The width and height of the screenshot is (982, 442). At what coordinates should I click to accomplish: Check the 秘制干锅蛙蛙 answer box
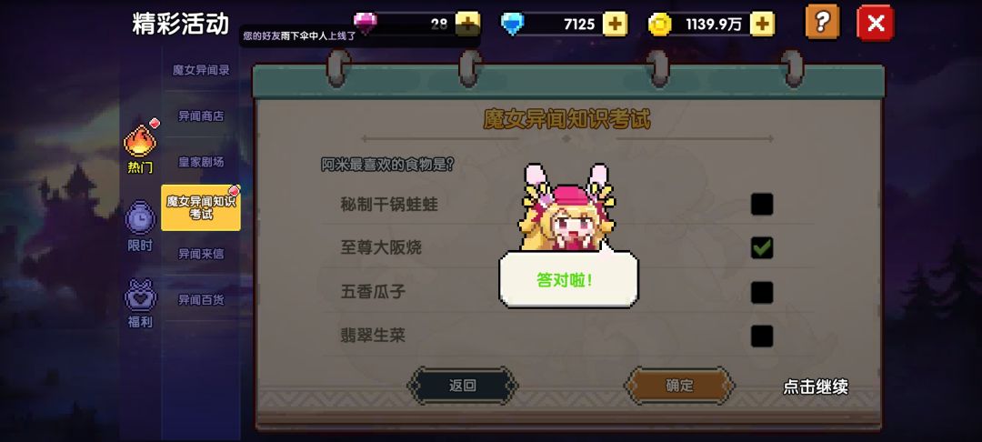[762, 204]
